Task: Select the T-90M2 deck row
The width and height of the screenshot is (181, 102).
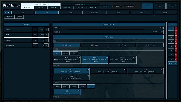Action: [26, 30]
